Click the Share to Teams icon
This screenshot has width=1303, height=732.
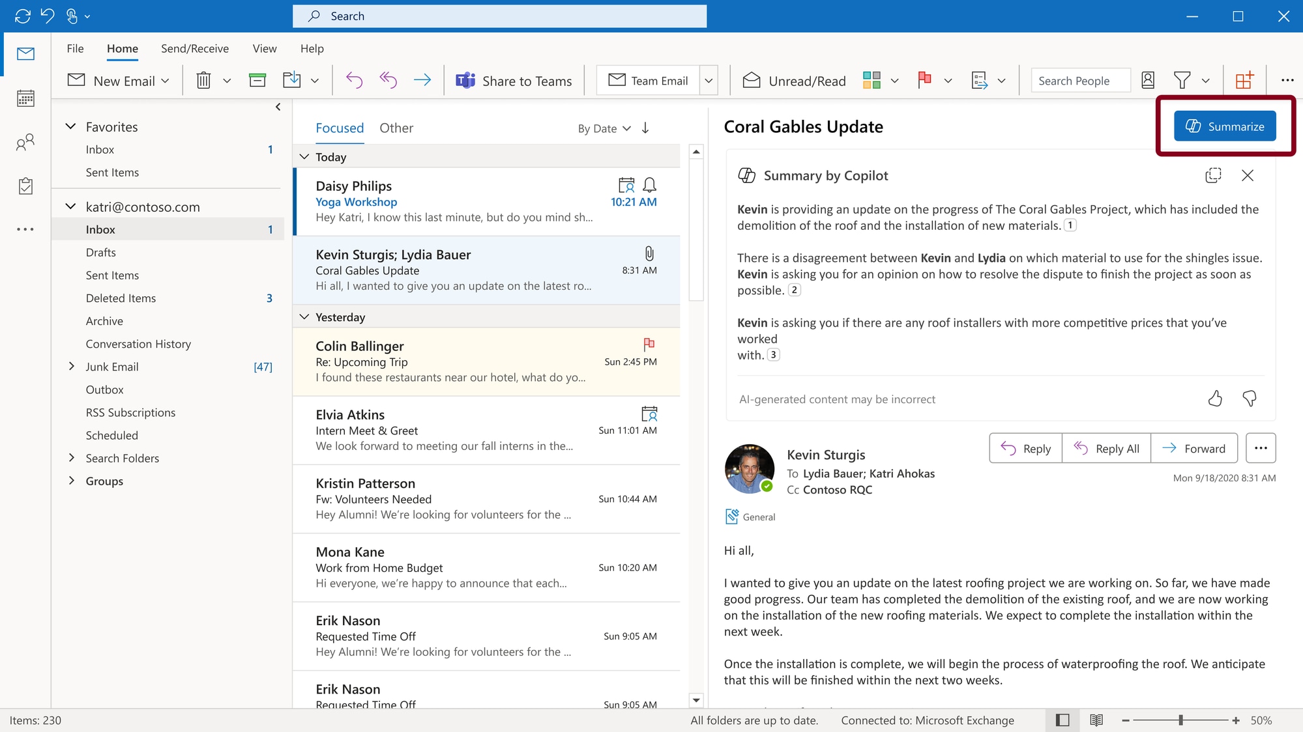(x=465, y=81)
